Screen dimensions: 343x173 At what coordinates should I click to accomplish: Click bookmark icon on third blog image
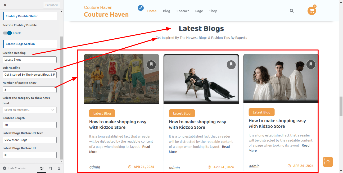[311, 65]
